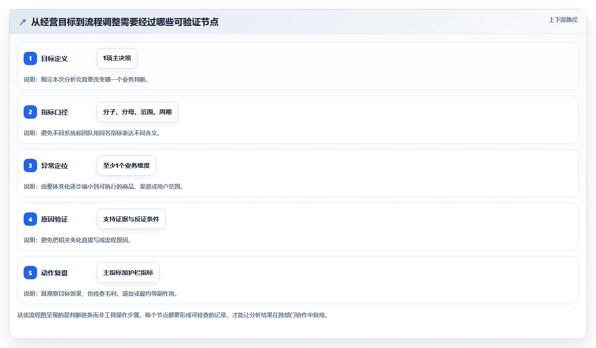
Task: Click the '主指标加护栏指标' chip
Action: click(128, 273)
